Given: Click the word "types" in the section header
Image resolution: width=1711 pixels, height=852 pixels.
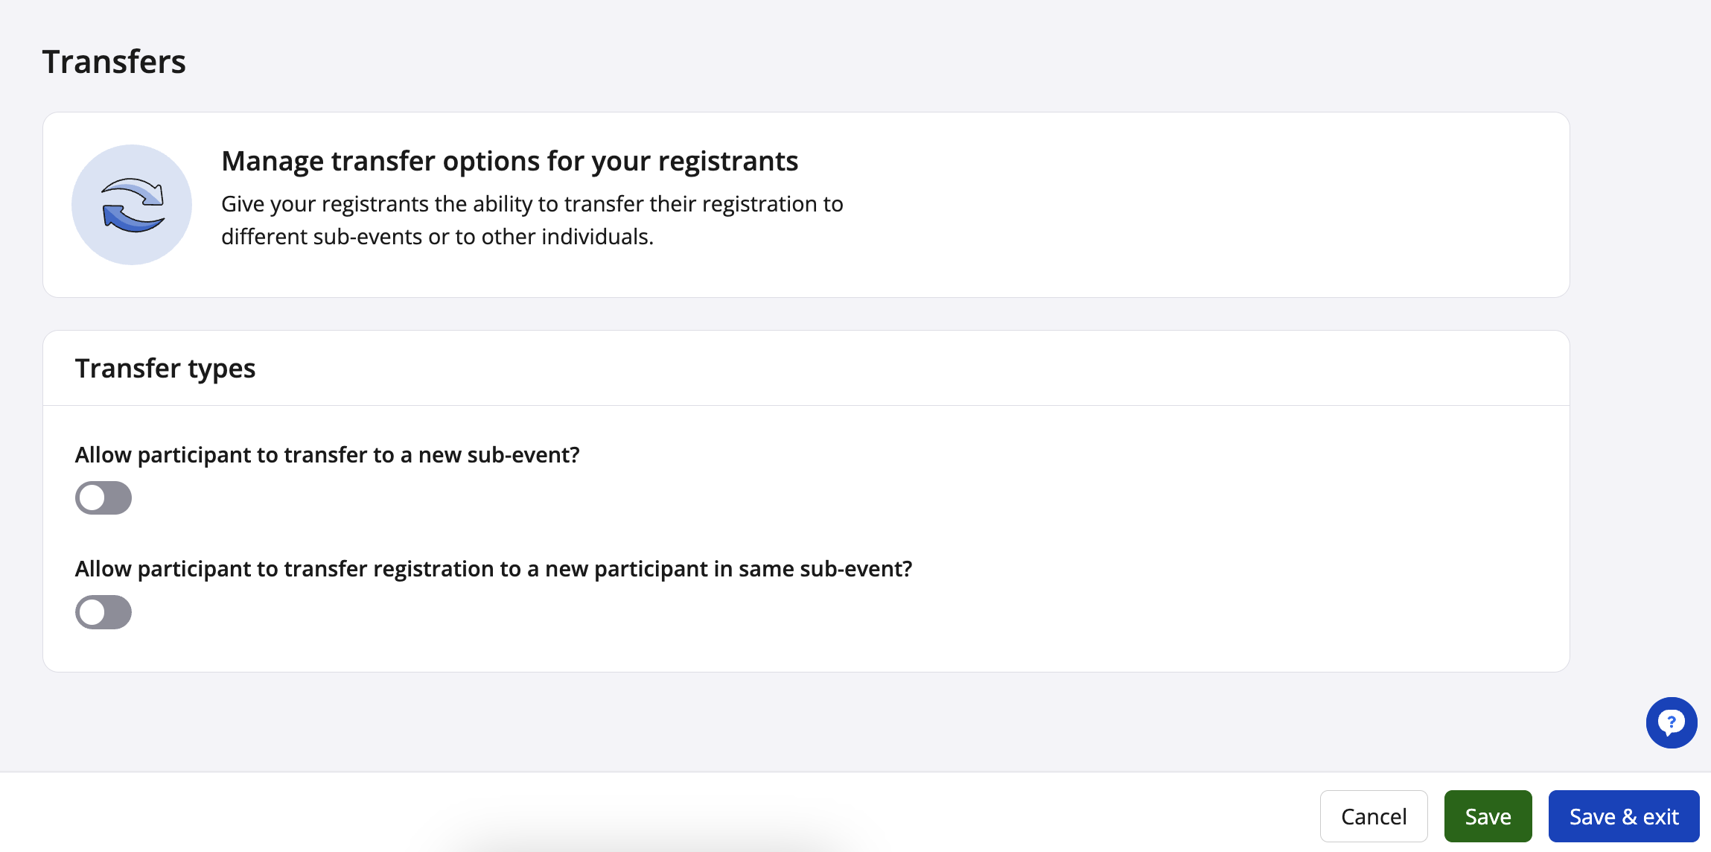Looking at the screenshot, I should tap(221, 369).
